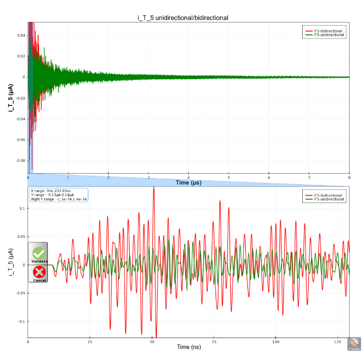
Task: Click the 4 tick on top time axis
Action: (x=188, y=177)
